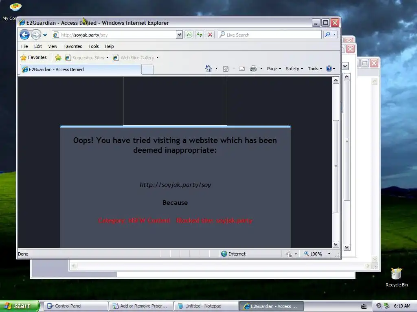Click the page scroll down arrow
Viewport: 417px width, 312px height.
(336, 244)
